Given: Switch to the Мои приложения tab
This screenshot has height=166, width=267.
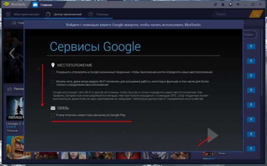Looking at the screenshot, I should click(23, 14).
